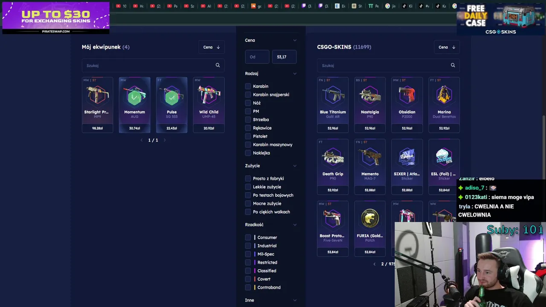
Task: Pick the Memento MAG-7 skin
Action: pos(370,167)
